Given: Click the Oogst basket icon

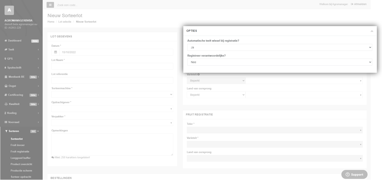Looking at the screenshot, I should [x=6, y=86].
